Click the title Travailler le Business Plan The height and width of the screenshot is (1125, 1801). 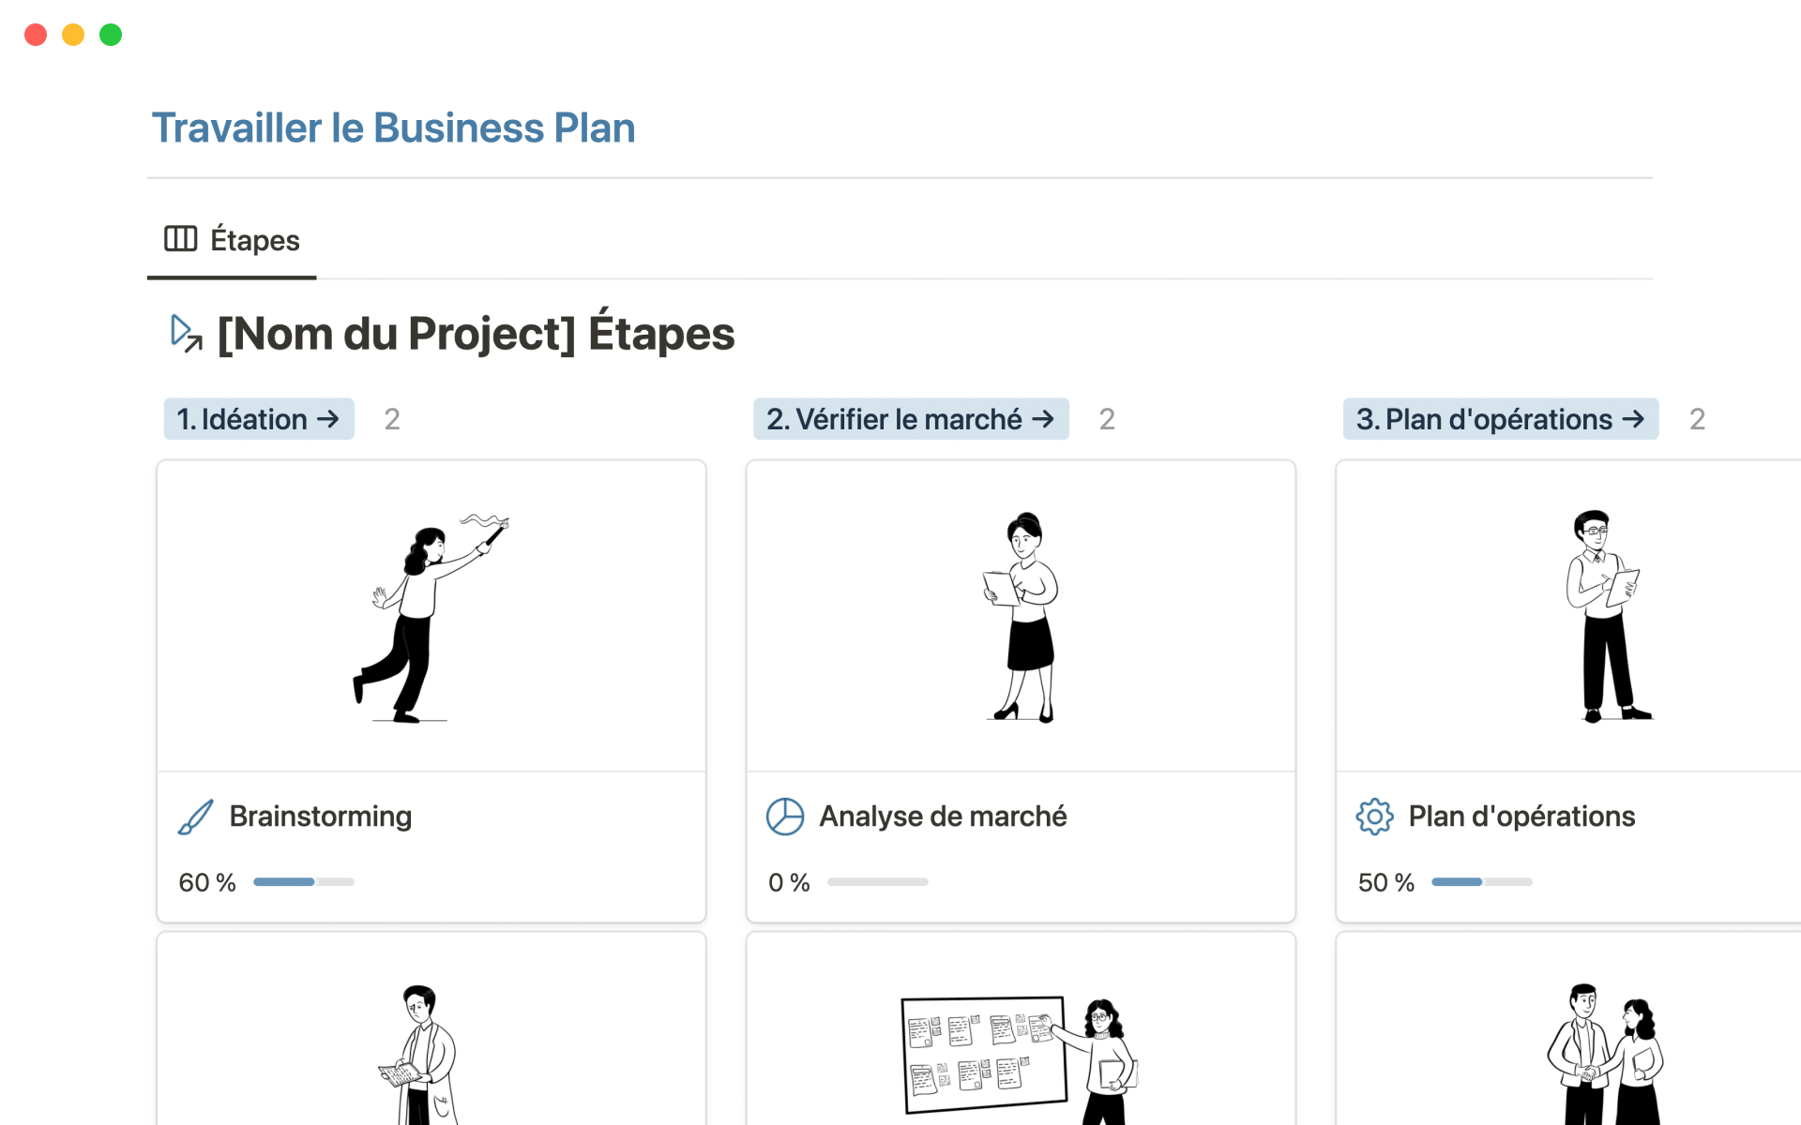click(x=394, y=127)
